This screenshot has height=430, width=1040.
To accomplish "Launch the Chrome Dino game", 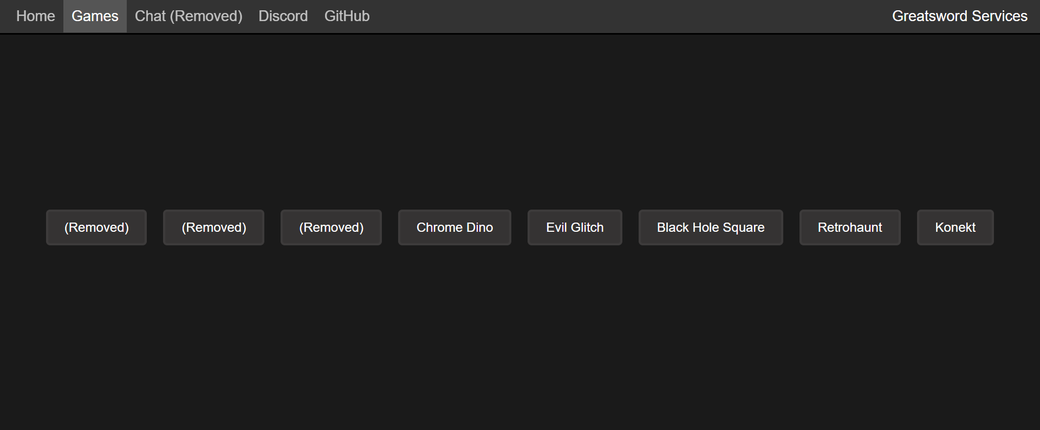I will 454,227.
